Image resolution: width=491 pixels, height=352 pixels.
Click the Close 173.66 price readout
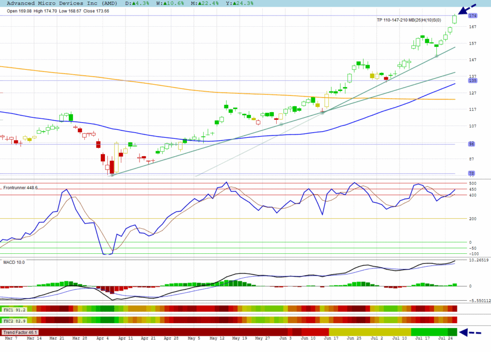pos(96,11)
